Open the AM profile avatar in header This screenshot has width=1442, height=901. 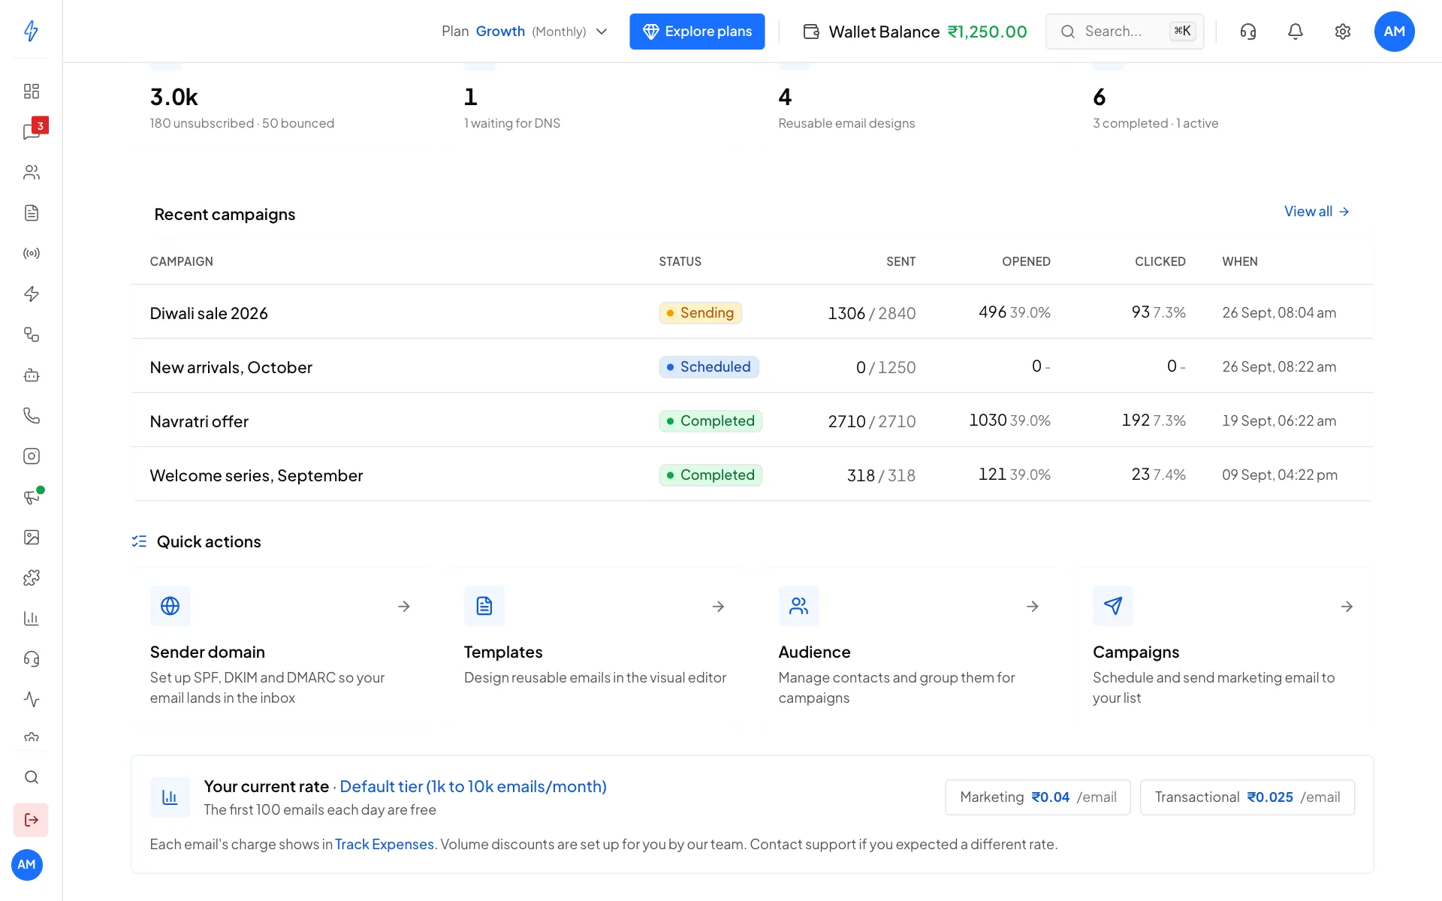[x=1395, y=32]
